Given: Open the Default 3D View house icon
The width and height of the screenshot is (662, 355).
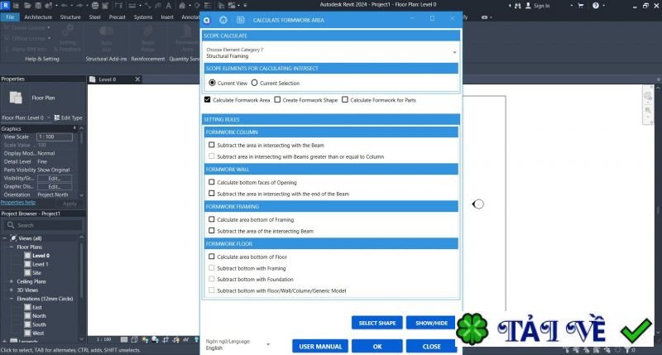Looking at the screenshot, I should (x=182, y=6).
